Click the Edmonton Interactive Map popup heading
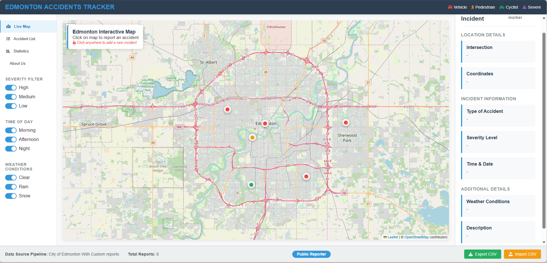The width and height of the screenshot is (547, 263). 104,32
